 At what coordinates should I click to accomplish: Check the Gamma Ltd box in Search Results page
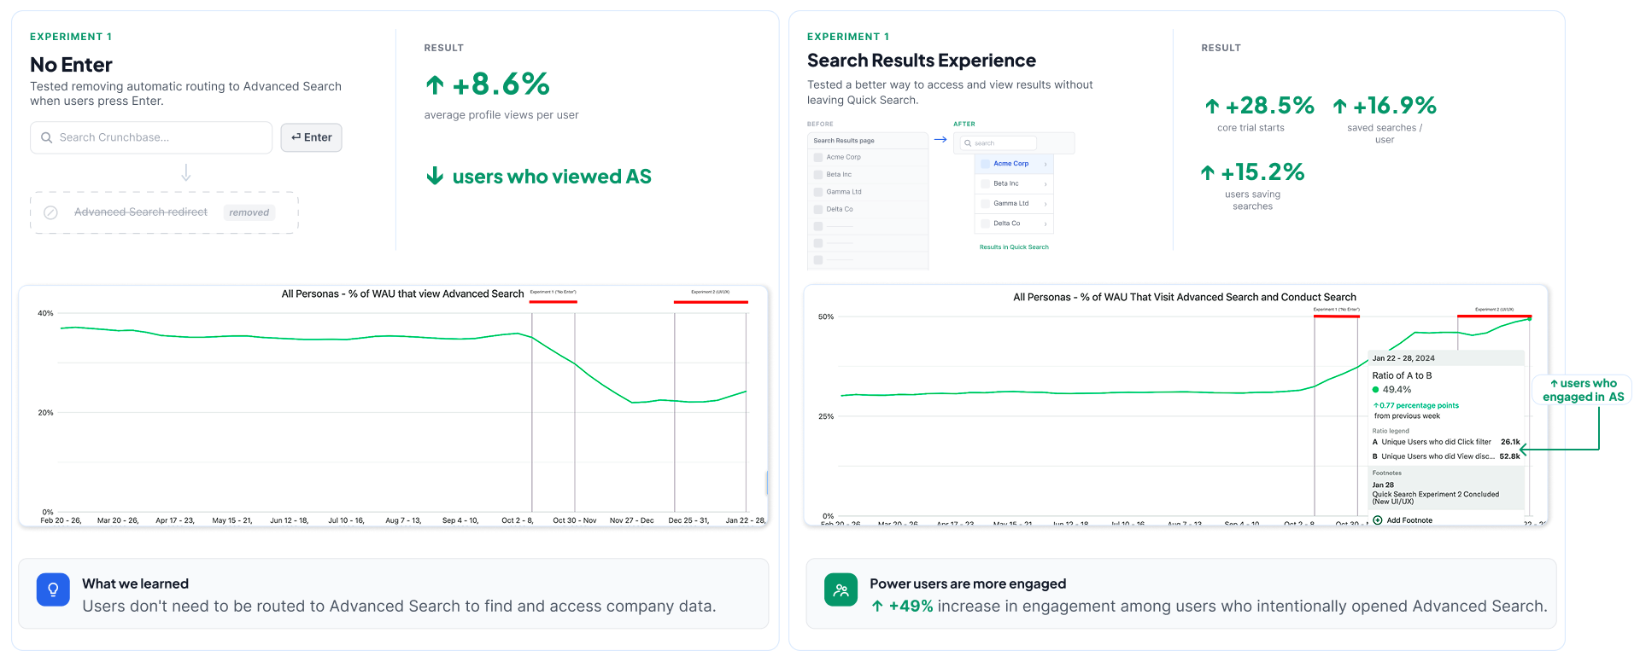818,192
